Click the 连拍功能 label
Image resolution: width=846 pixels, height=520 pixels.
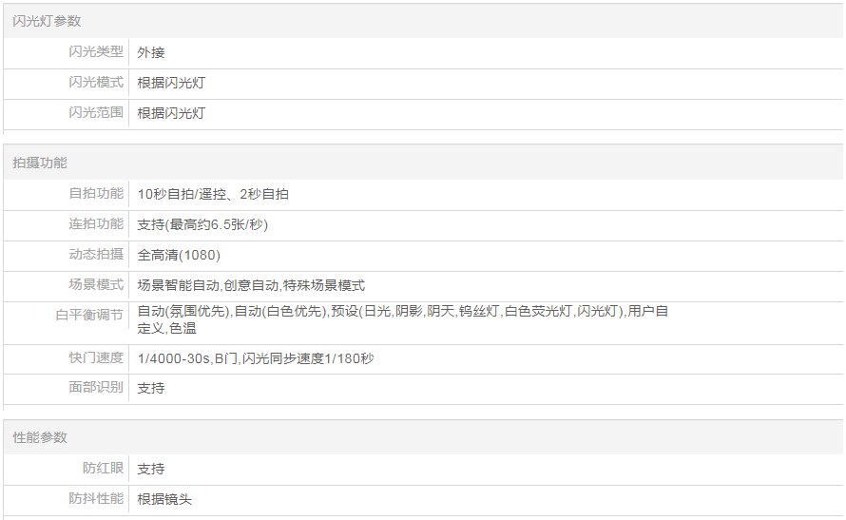pos(95,224)
